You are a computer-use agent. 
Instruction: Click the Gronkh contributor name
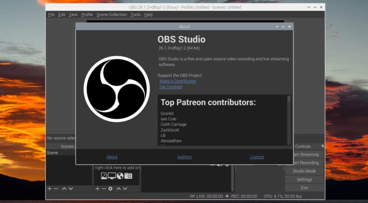(x=167, y=113)
